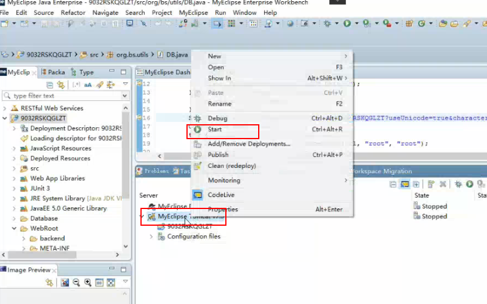
Task: Click the New Java Package toolbar icon
Action: coord(409,23)
